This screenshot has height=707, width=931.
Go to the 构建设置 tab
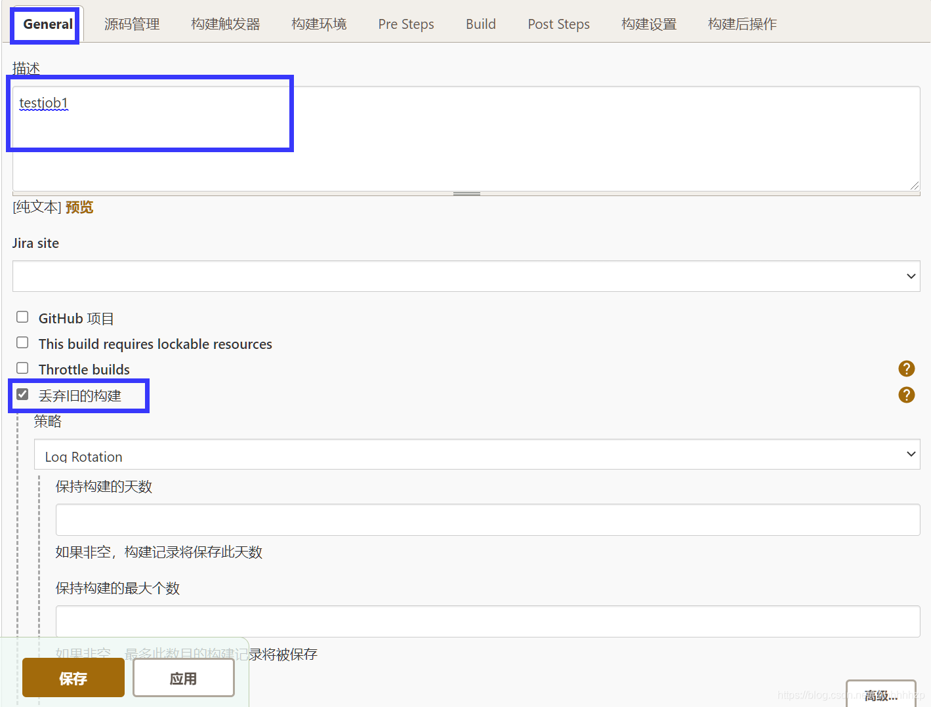[x=649, y=24]
